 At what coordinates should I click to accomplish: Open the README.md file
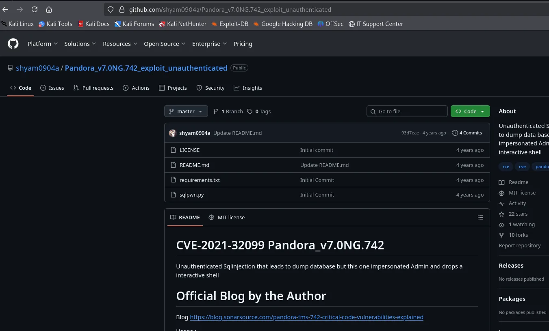coord(194,165)
